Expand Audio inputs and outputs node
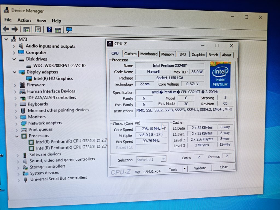Image resolution: width=280 pixels, height=210 pixels. point(14,46)
